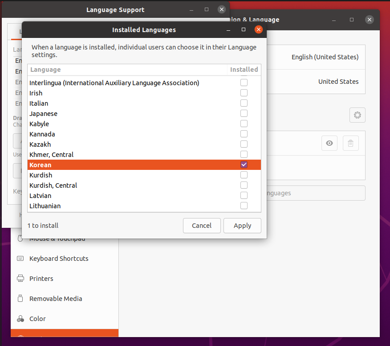
Task: Maximize the Region & Language settings window
Action: coord(351,20)
